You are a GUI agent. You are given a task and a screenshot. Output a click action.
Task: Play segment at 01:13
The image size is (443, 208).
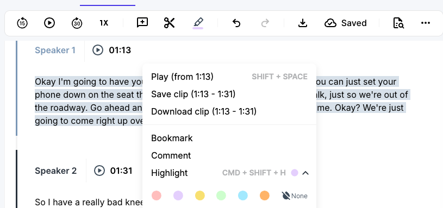[x=98, y=51]
